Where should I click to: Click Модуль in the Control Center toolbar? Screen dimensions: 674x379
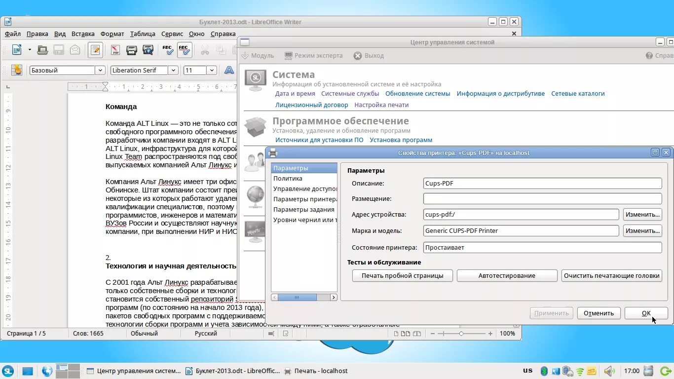pos(258,56)
